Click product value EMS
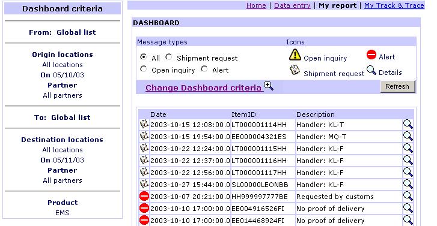The height and width of the screenshot is (226, 437). (x=62, y=213)
